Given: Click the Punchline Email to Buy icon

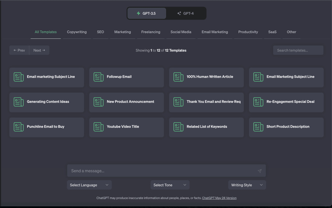Looking at the screenshot, I should (18, 127).
